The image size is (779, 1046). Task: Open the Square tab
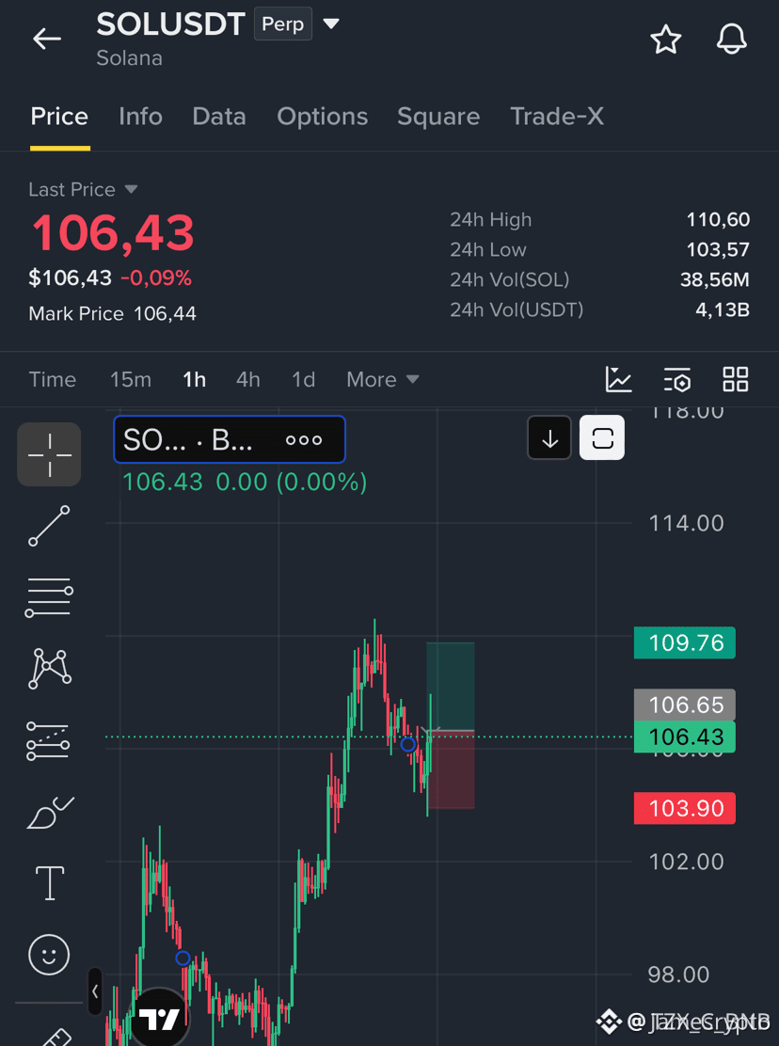tap(438, 117)
